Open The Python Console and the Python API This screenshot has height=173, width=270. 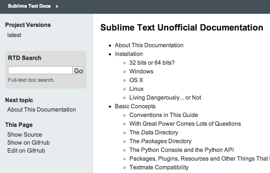(181, 150)
